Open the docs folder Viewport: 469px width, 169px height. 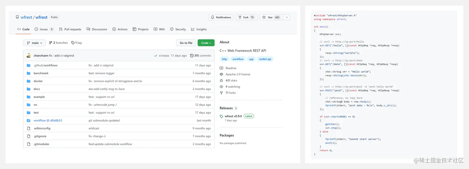[37, 89]
